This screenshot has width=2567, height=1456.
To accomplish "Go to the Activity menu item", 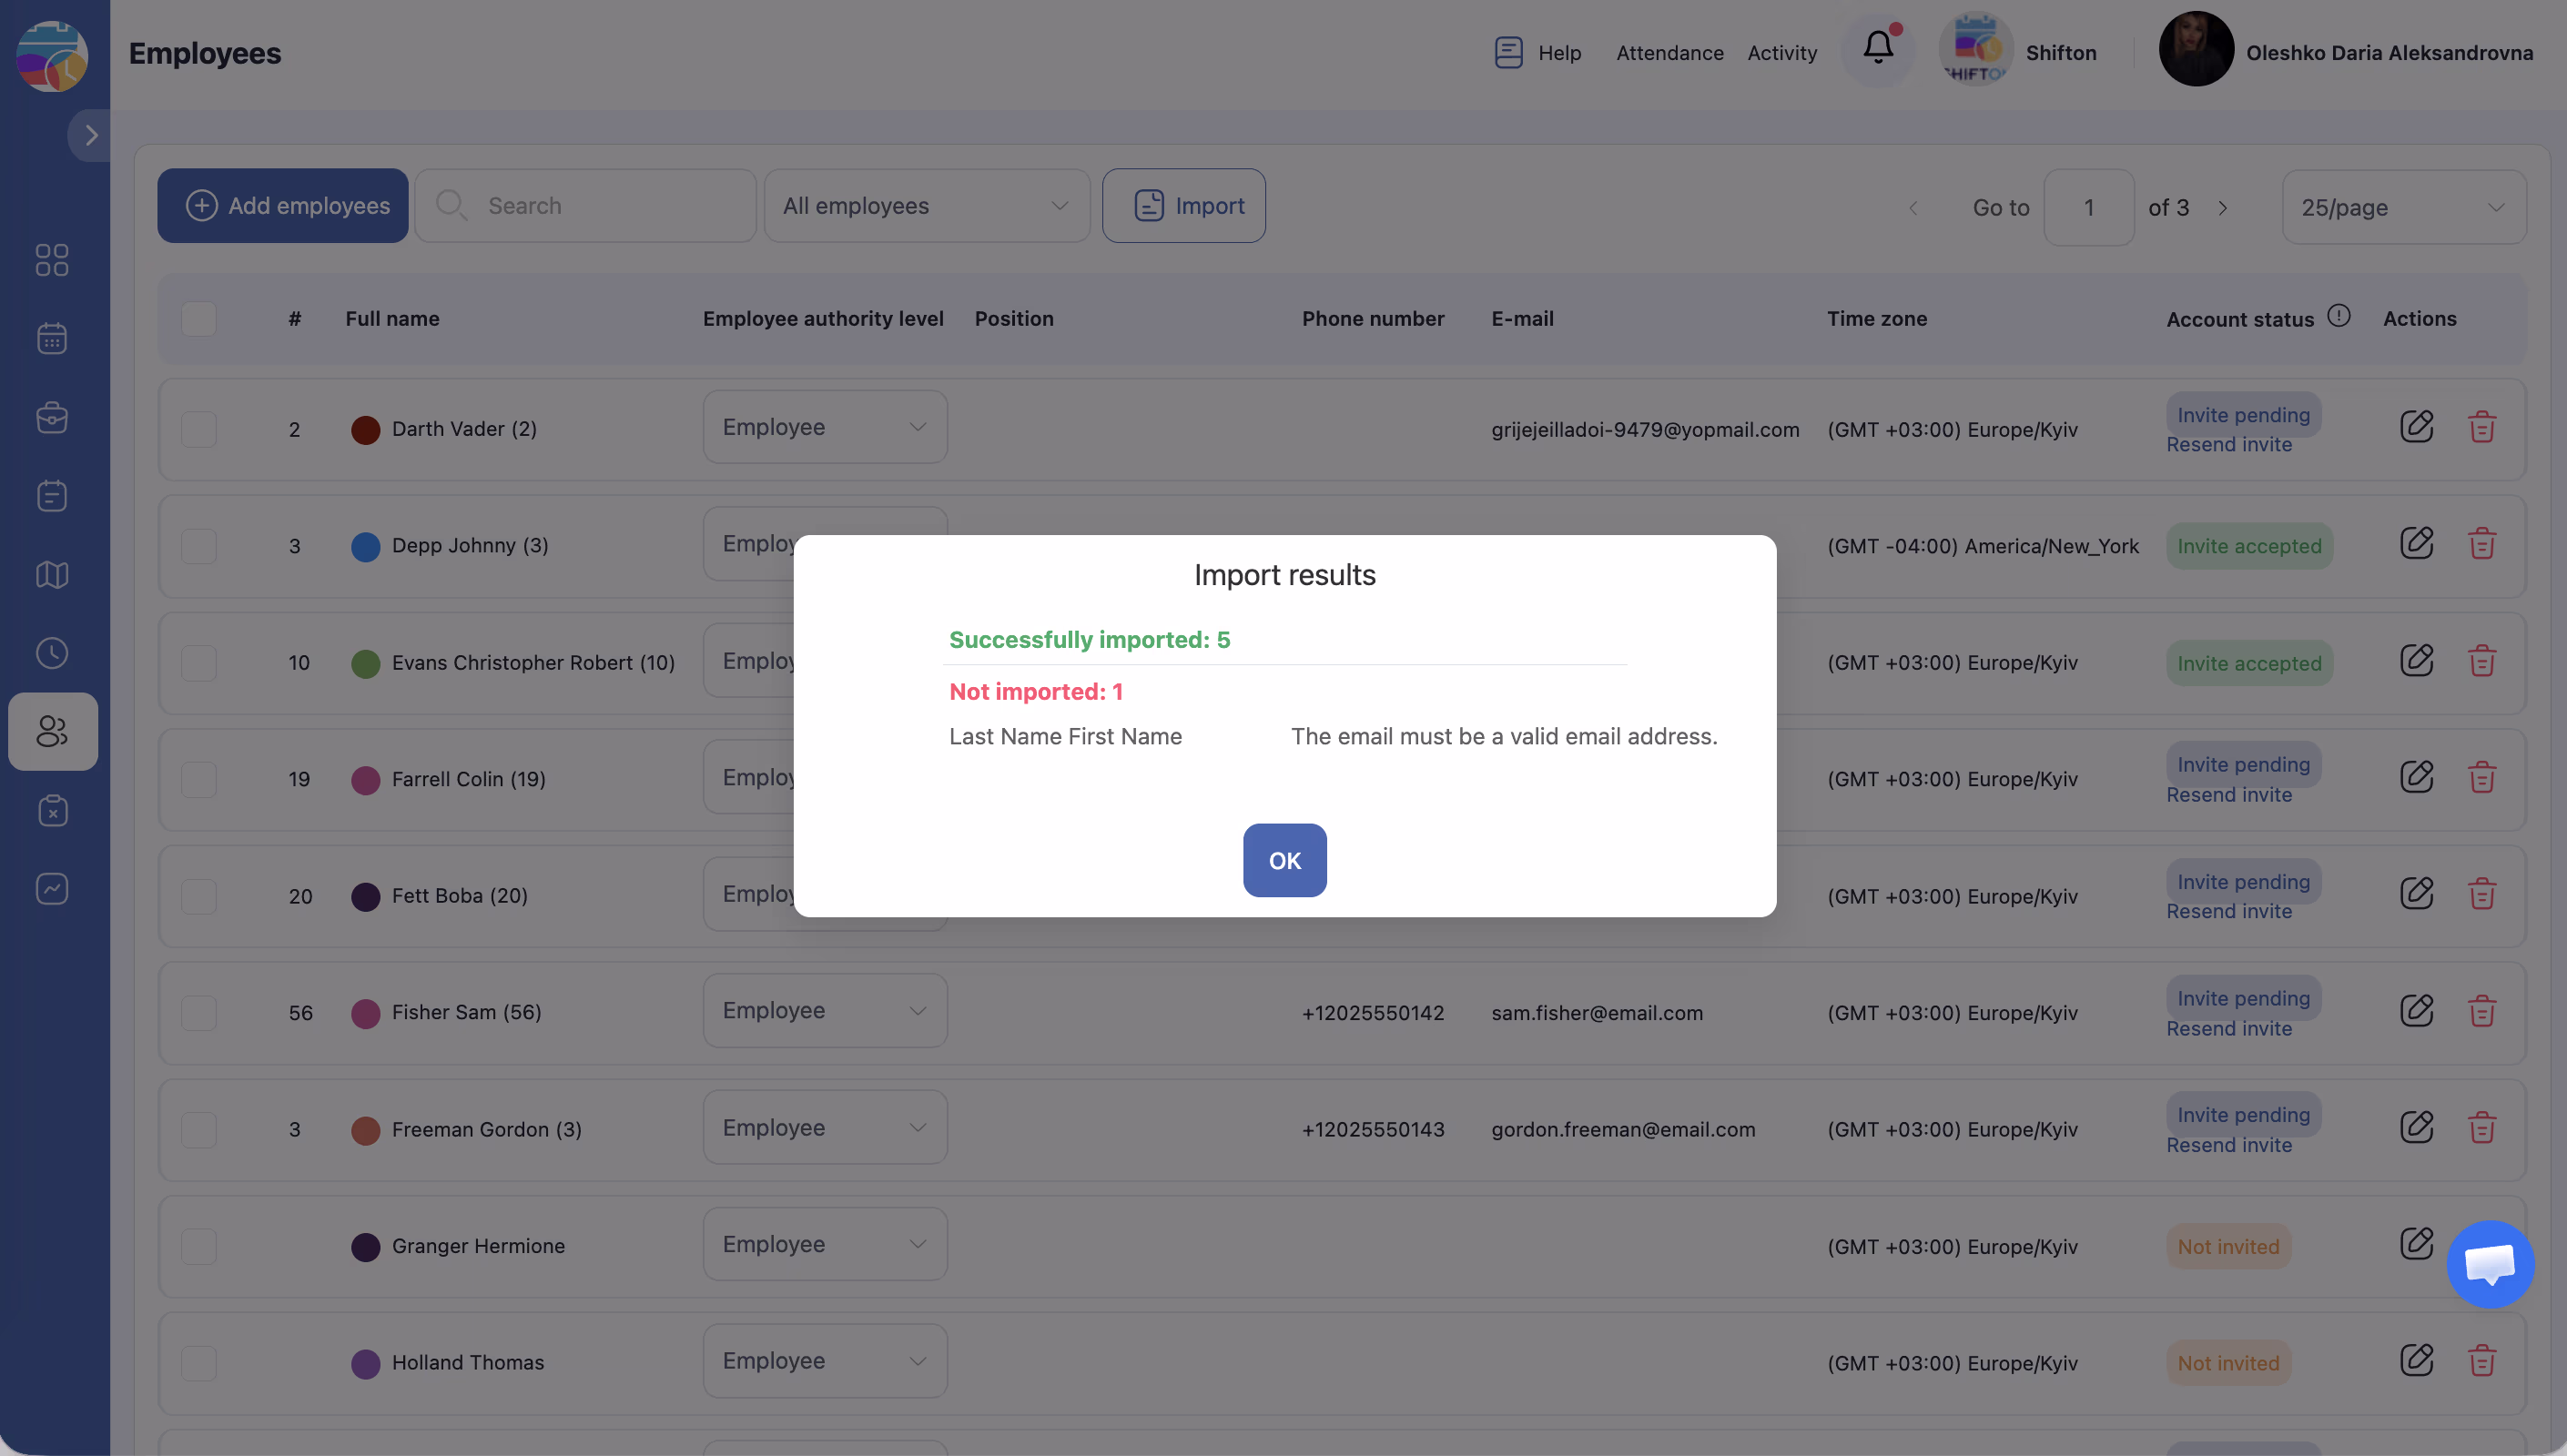I will click(1781, 53).
